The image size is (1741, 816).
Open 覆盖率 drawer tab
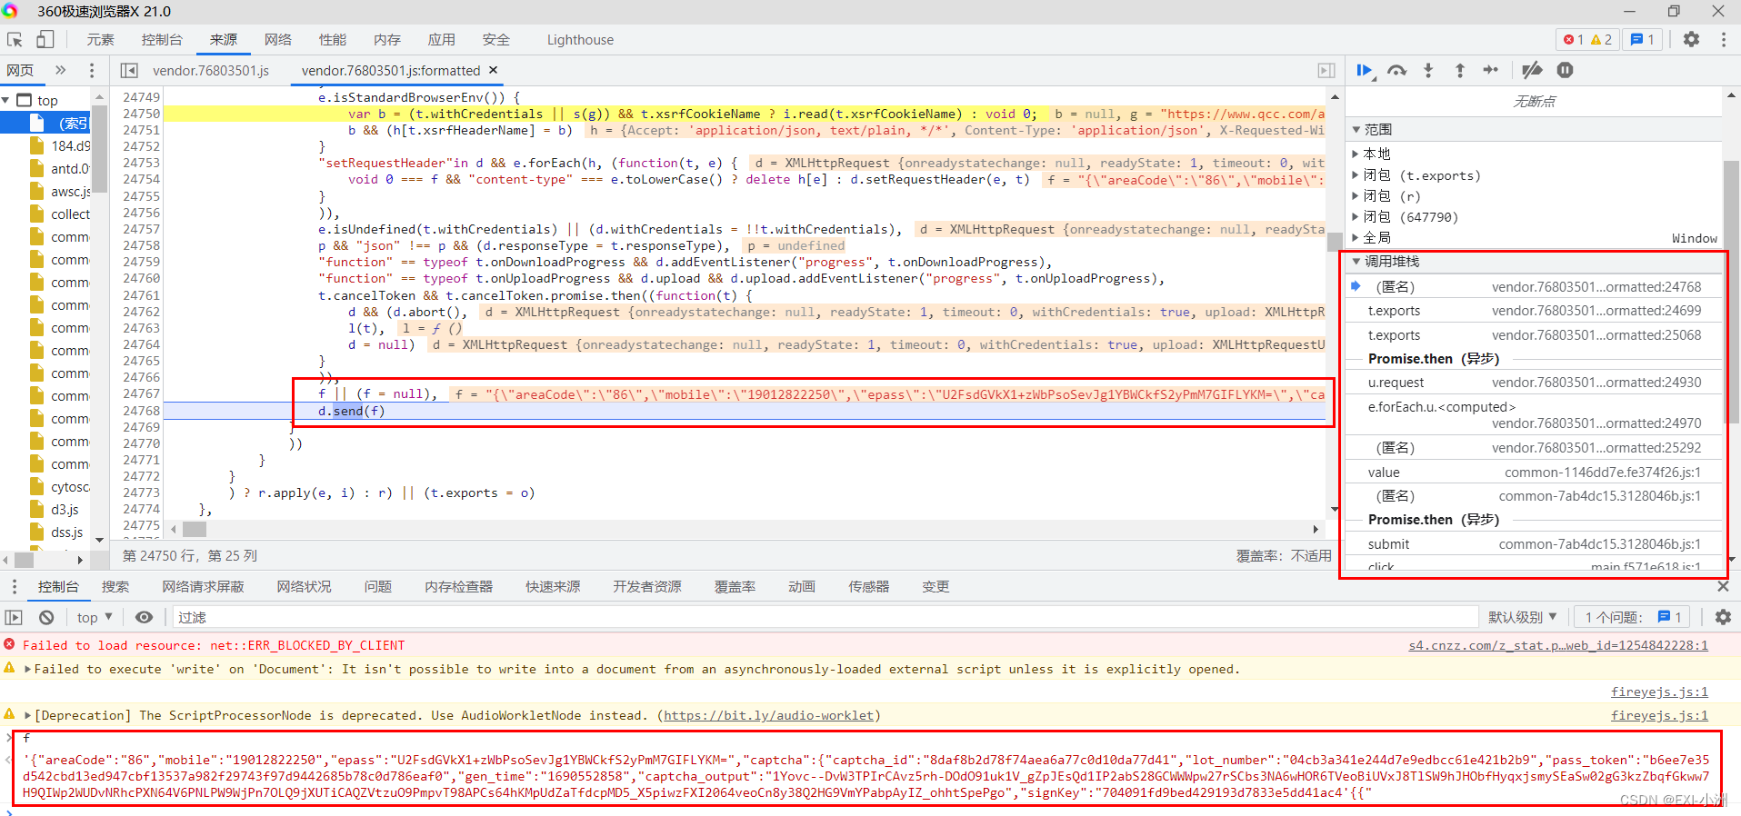tap(735, 587)
